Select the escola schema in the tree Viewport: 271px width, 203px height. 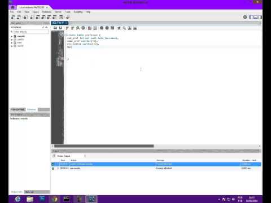click(21, 37)
